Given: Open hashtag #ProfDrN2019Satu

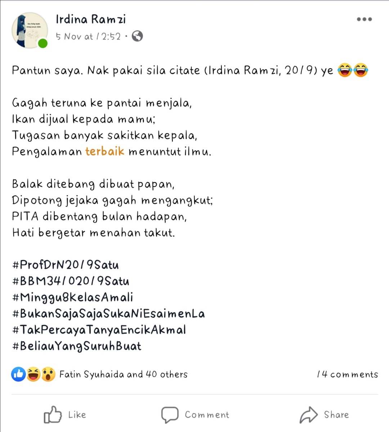Looking at the screenshot, I should click(x=66, y=265).
